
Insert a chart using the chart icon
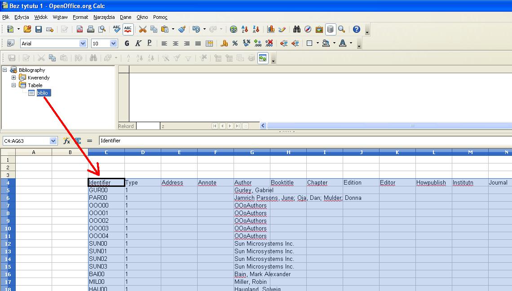click(271, 29)
